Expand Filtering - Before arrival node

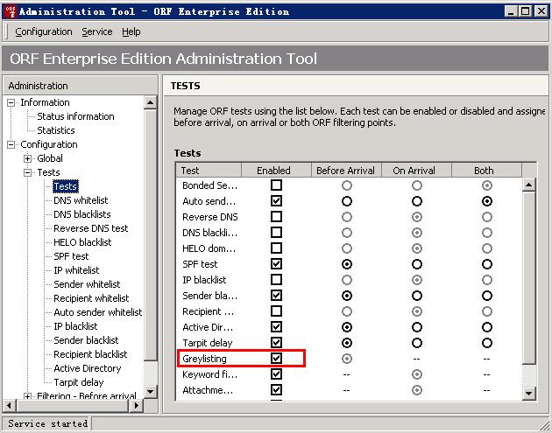click(x=28, y=396)
